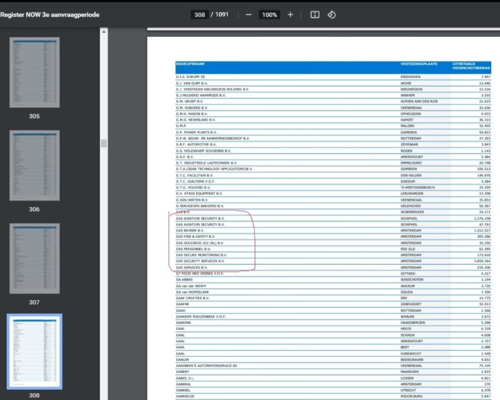Click the row GAAKINK
500x400 pixels.
(333, 323)
